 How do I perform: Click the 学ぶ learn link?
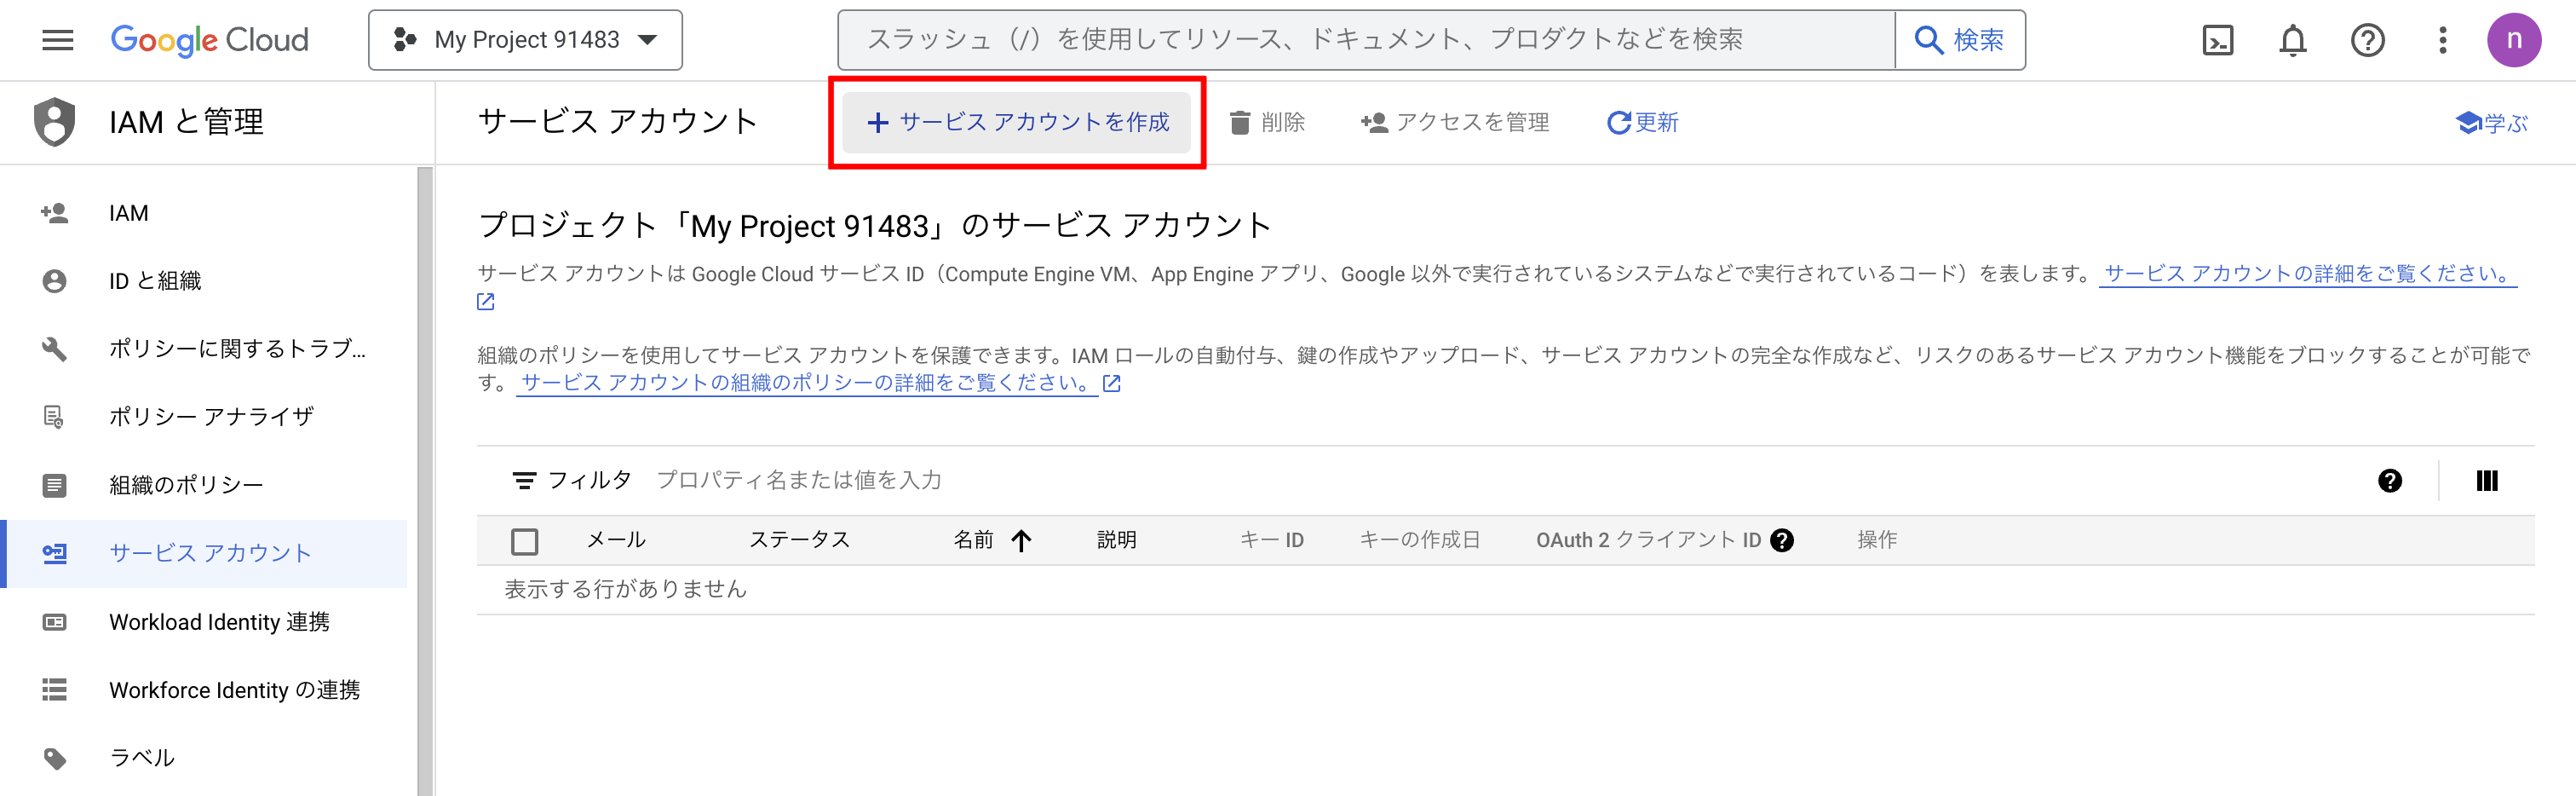pyautogui.click(x=2491, y=122)
